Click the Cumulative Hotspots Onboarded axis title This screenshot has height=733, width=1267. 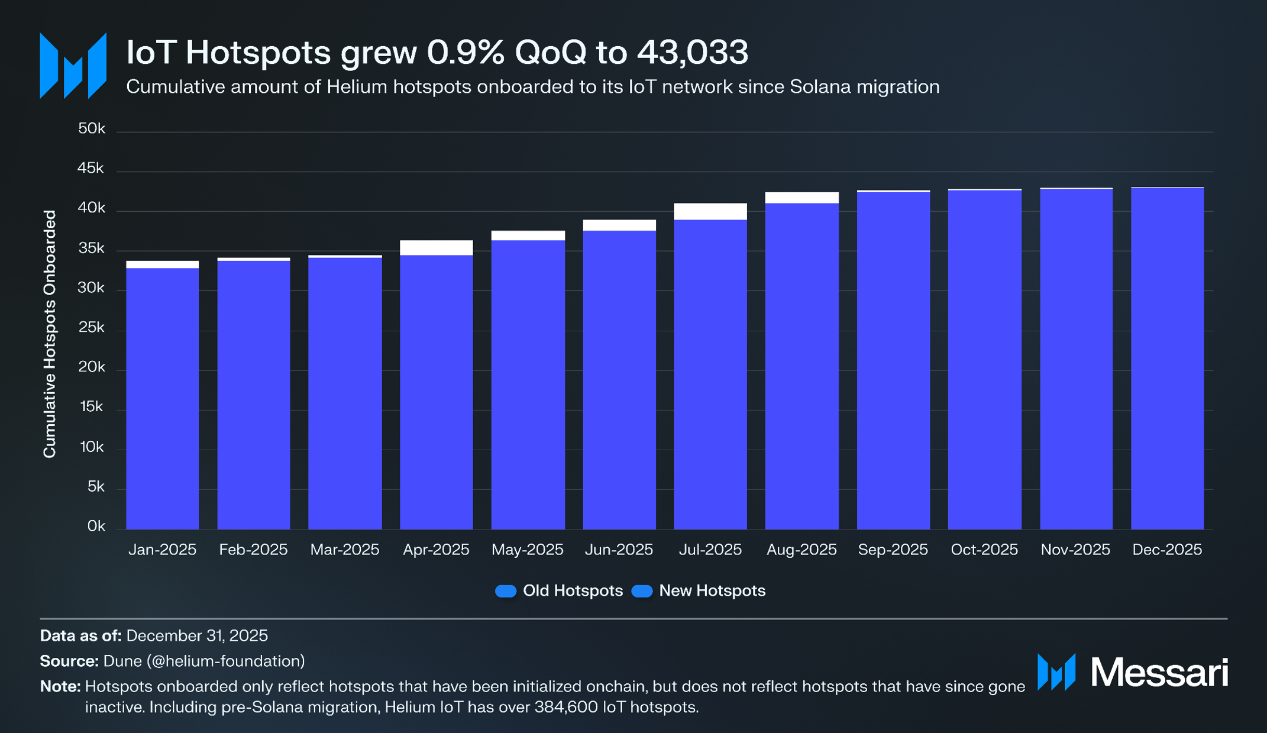[50, 334]
